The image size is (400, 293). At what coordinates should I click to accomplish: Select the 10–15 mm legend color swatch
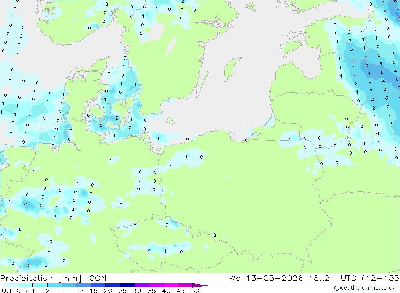pos(84,285)
